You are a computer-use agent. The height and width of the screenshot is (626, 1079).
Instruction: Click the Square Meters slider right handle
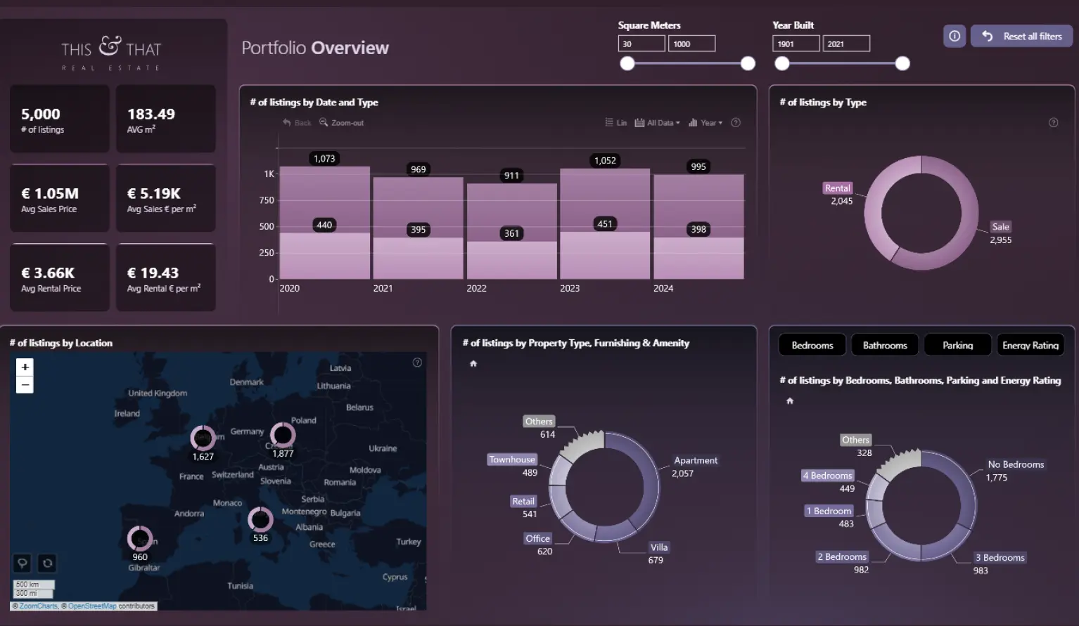(748, 64)
